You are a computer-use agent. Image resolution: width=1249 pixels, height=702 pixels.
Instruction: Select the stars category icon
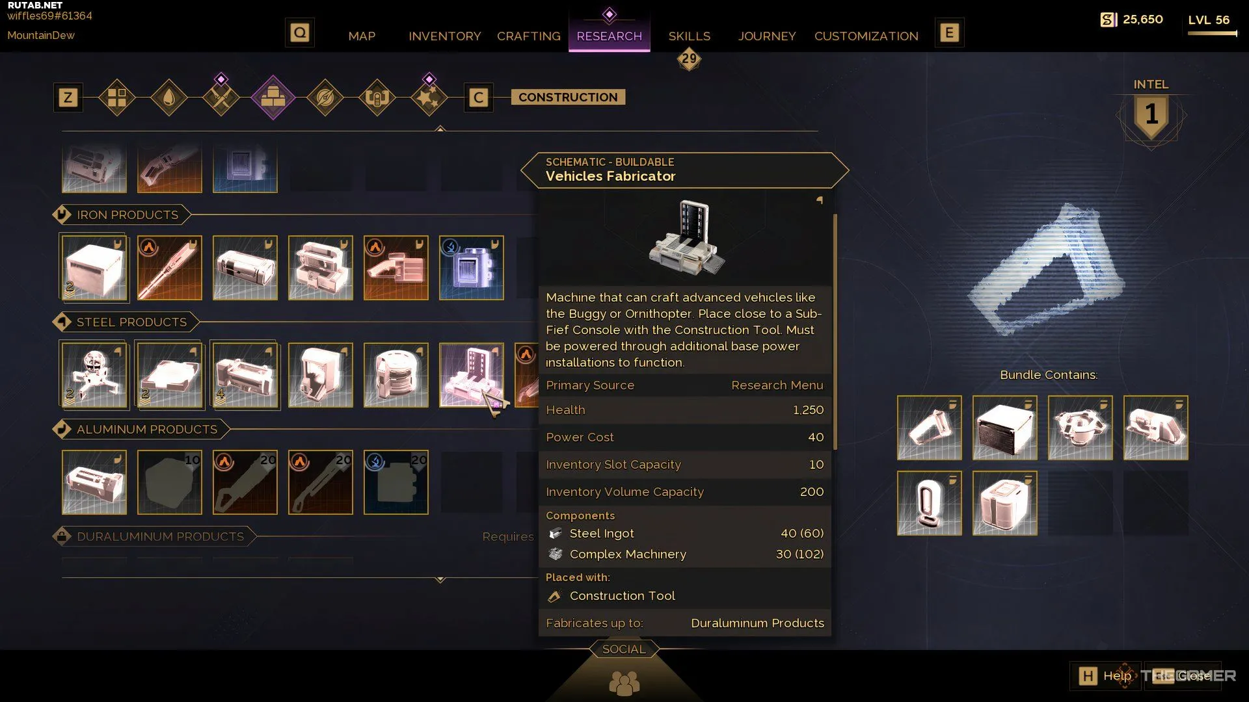[x=429, y=97]
